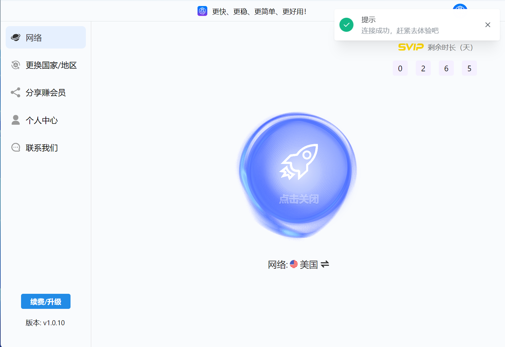
Task: Open 更换国家/地区 menu item
Action: point(51,65)
